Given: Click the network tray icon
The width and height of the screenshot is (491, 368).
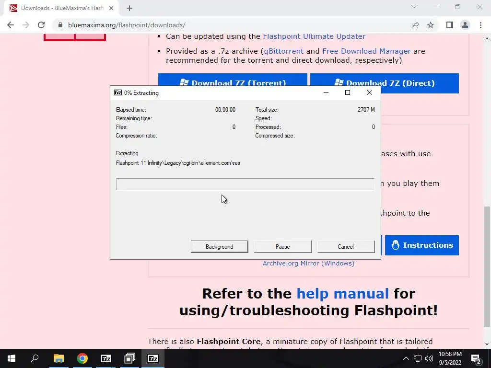Looking at the screenshot, I should pos(418,358).
